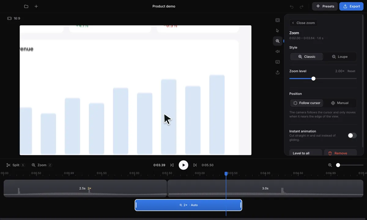Adjust the timeline zoom slider
Image resolution: width=367 pixels, height=220 pixels.
(338, 165)
